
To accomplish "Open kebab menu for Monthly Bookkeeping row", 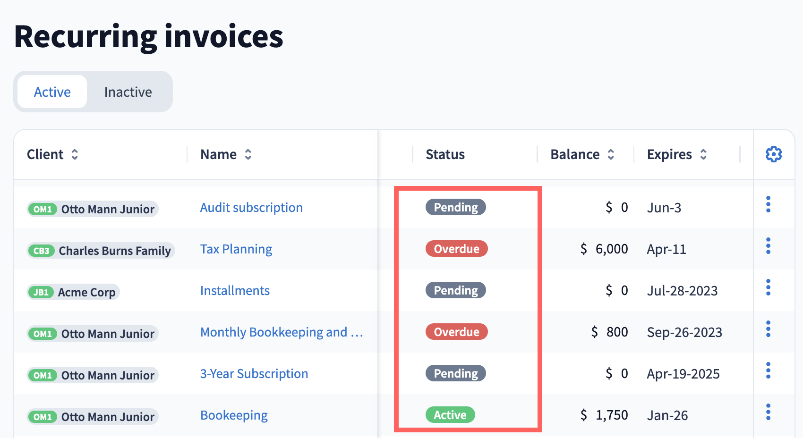I will pos(768,329).
